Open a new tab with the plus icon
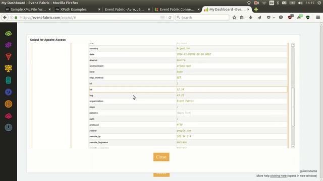 point(256,10)
